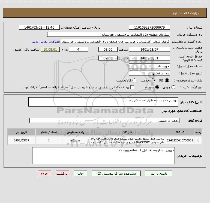Click the چاپ print button
The image size is (210, 203).
(x=80, y=174)
